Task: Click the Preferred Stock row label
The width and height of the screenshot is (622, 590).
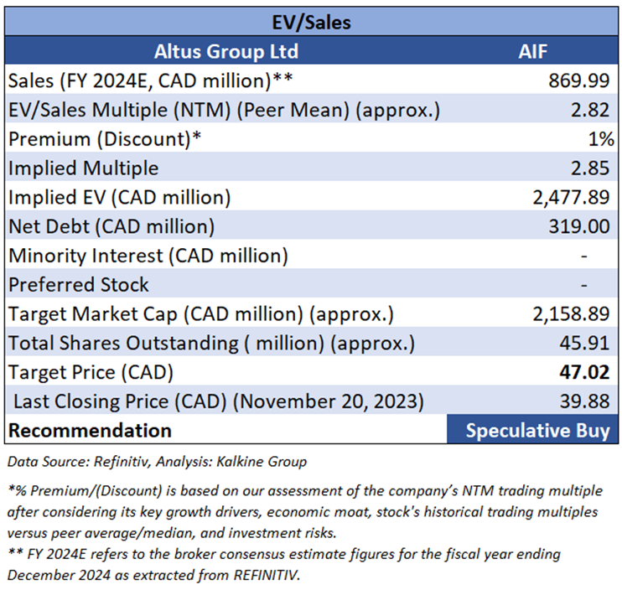Action: [79, 284]
